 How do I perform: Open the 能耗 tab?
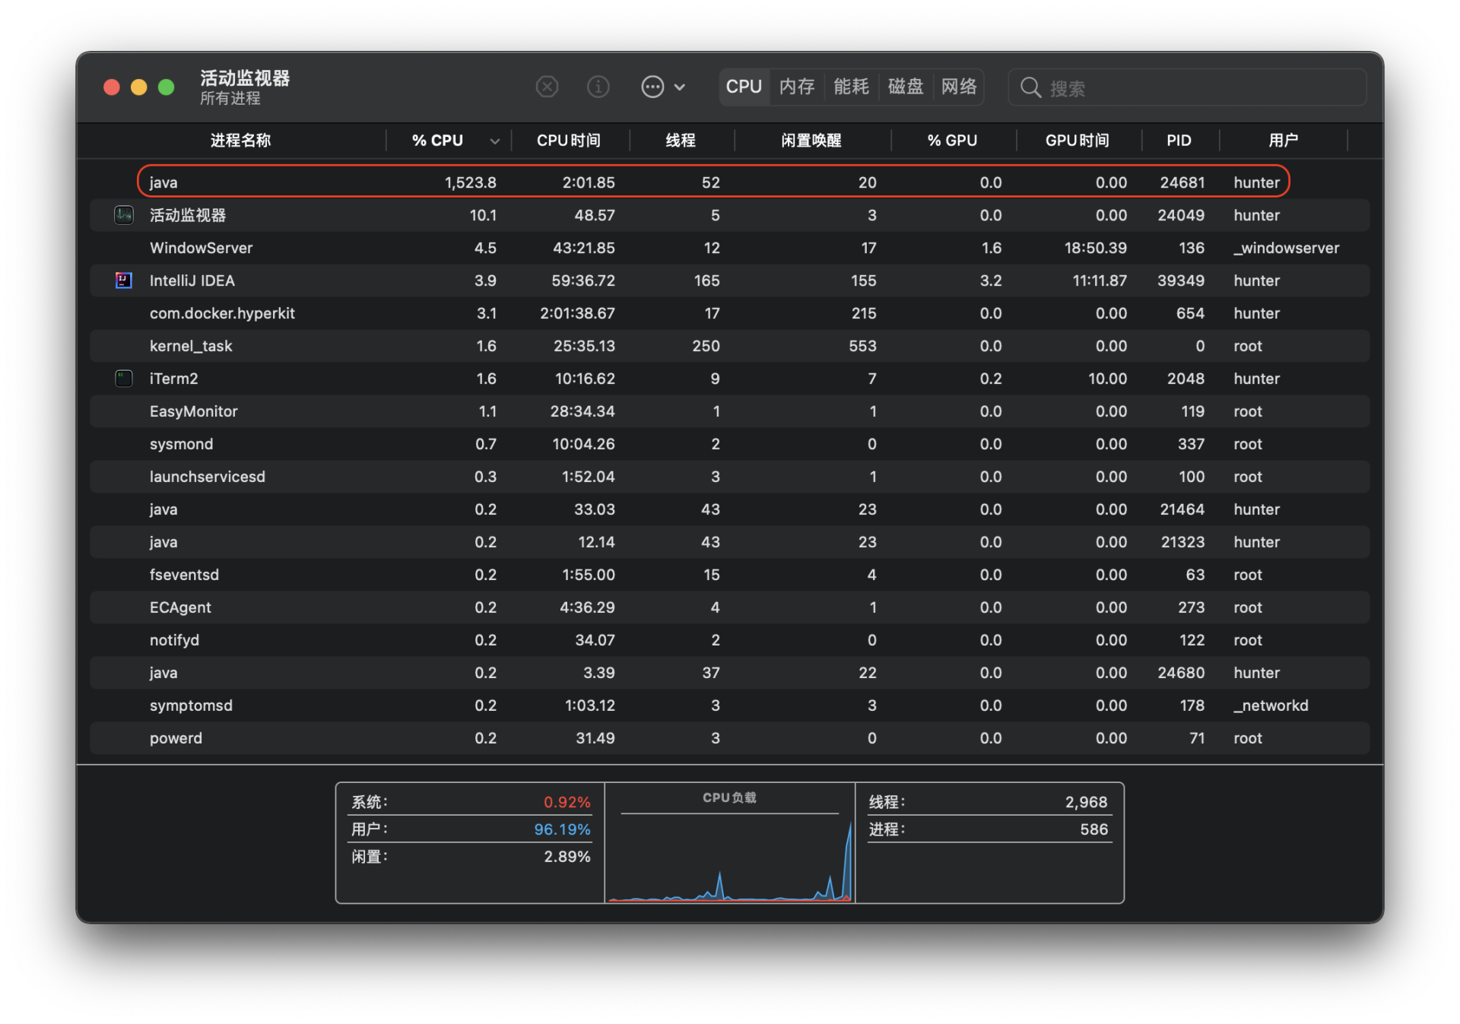tap(851, 87)
